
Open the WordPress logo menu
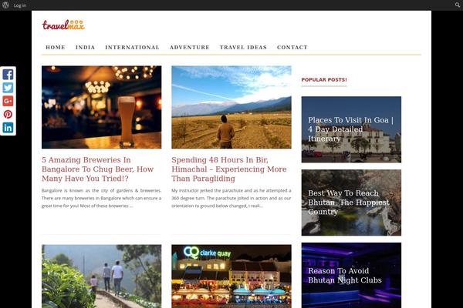pyautogui.click(x=5, y=5)
